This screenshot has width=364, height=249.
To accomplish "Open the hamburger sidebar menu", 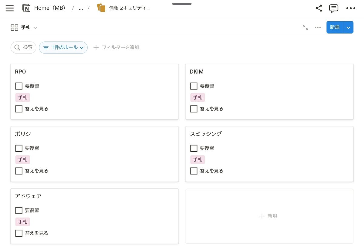I will 10,8.
